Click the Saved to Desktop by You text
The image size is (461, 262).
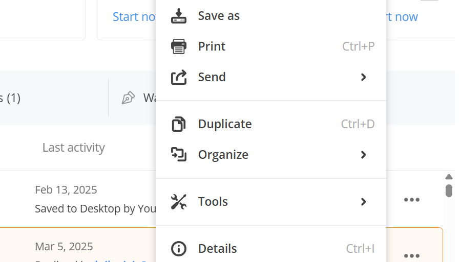96,209
